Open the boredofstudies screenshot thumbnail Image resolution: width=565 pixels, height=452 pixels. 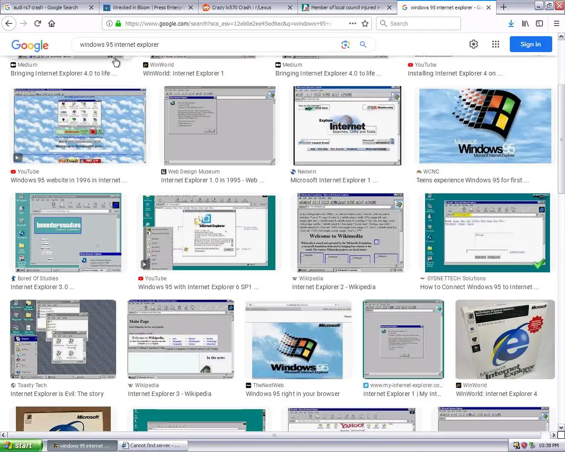[68, 233]
